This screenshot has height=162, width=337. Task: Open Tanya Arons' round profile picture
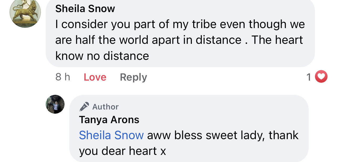pyautogui.click(x=55, y=104)
